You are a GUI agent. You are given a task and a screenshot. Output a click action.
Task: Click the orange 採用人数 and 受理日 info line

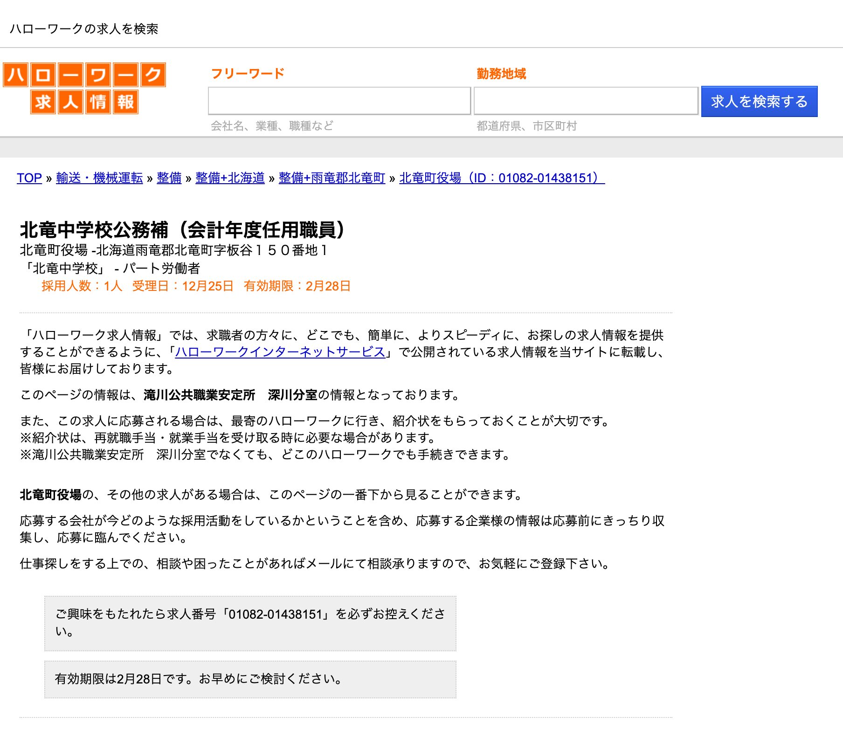coord(196,286)
